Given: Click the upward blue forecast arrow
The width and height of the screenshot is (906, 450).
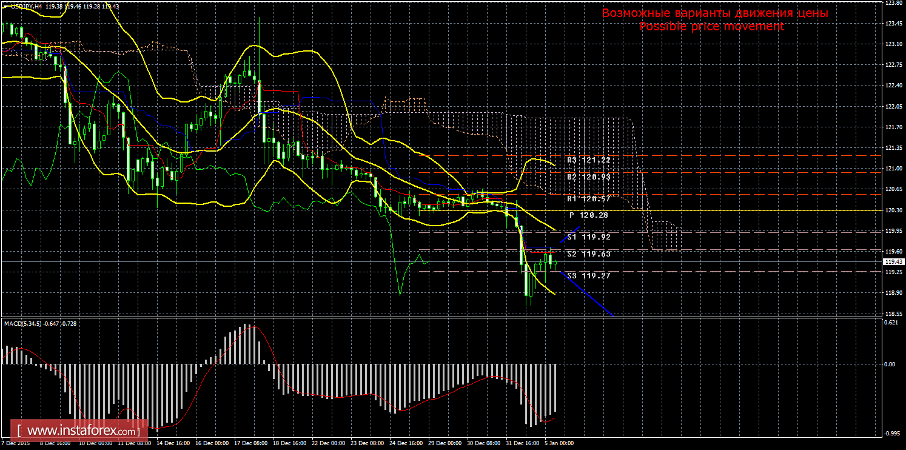Looking at the screenshot, I should tap(569, 235).
